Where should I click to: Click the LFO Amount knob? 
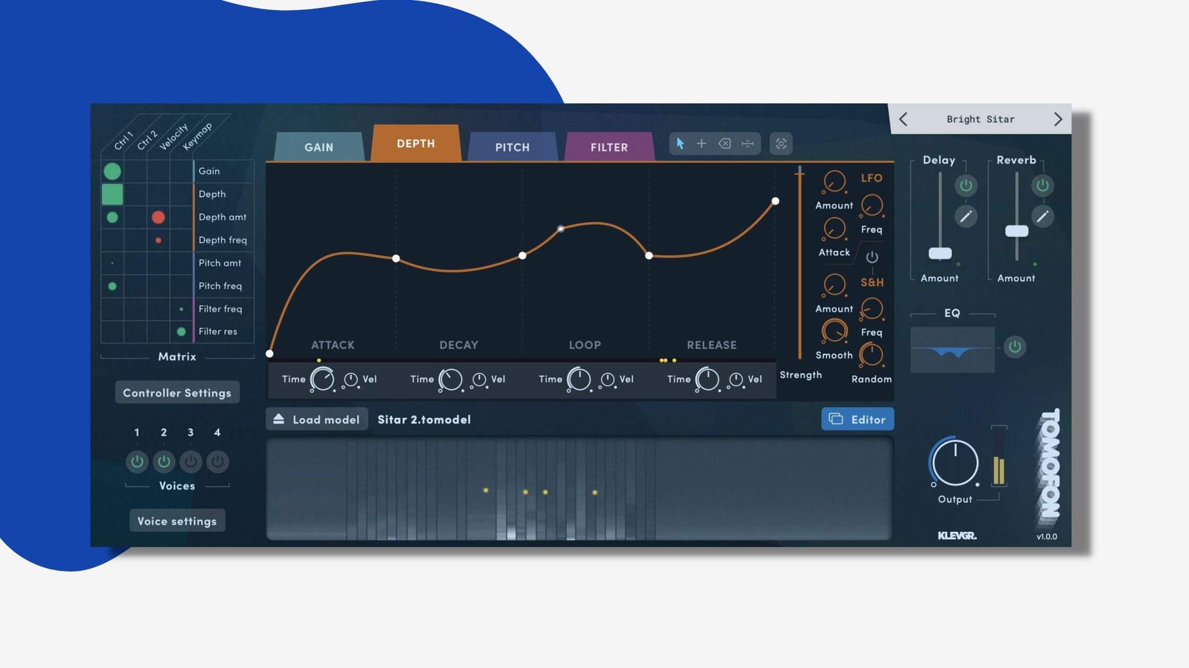834,182
